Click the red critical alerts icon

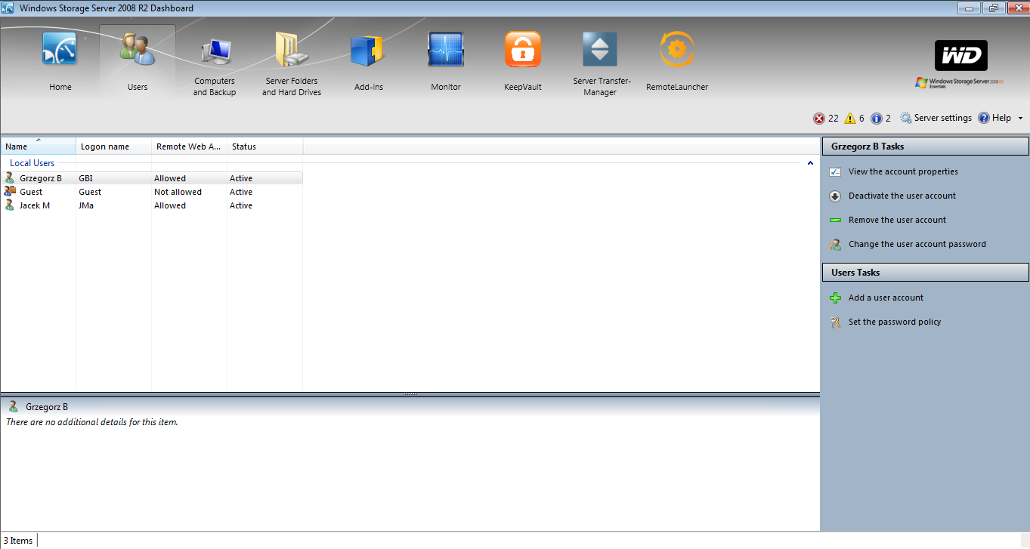819,119
